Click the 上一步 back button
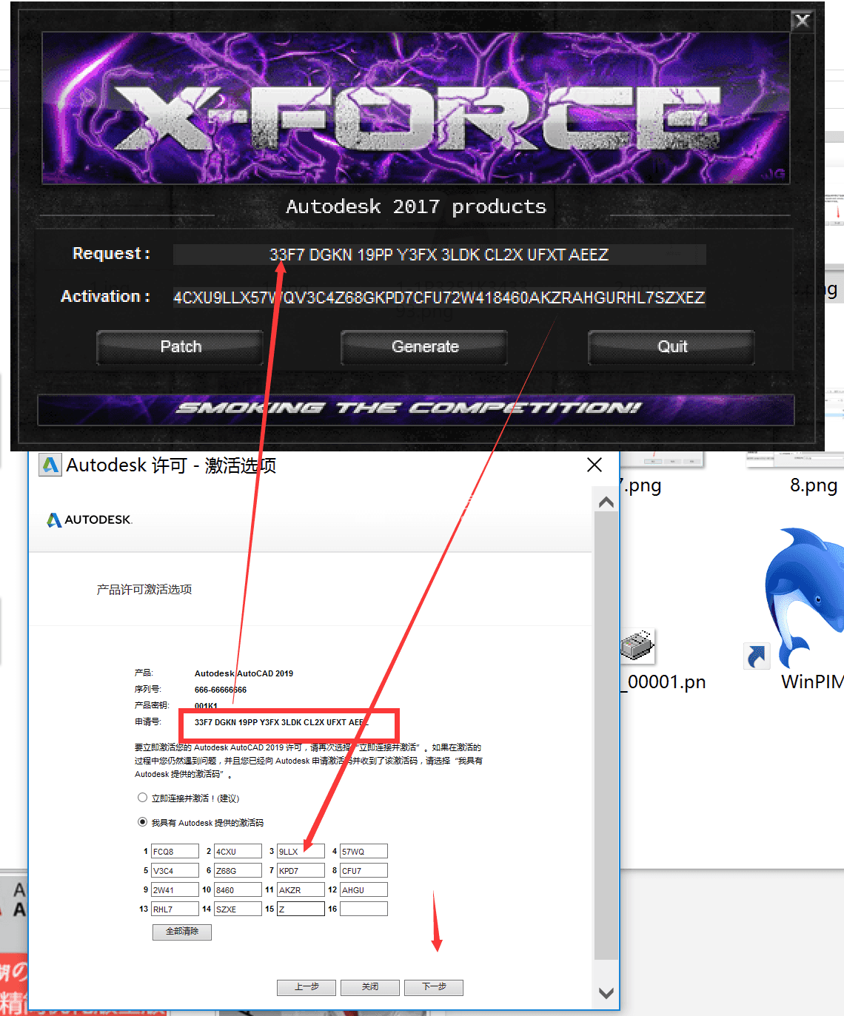 pyautogui.click(x=307, y=987)
